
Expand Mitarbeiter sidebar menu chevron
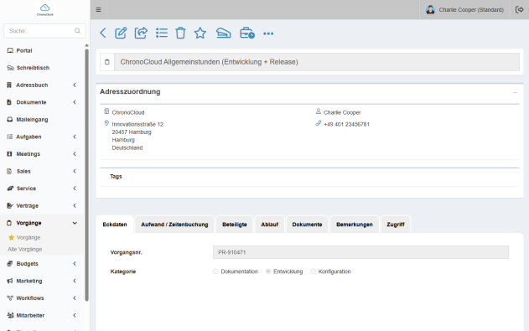(x=75, y=315)
